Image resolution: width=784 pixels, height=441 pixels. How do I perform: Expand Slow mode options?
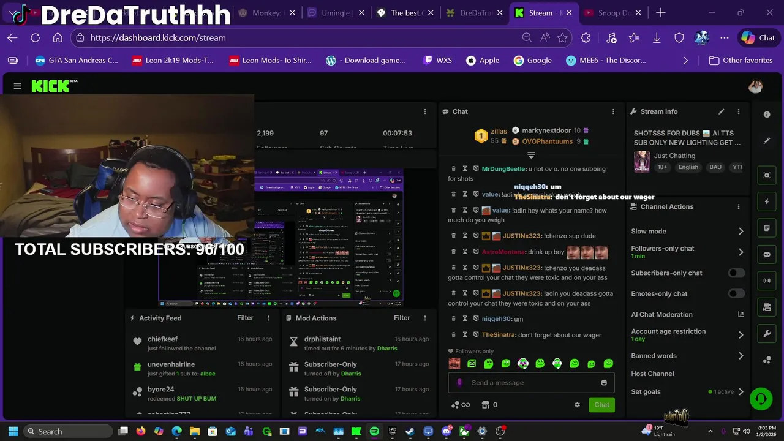(x=741, y=231)
